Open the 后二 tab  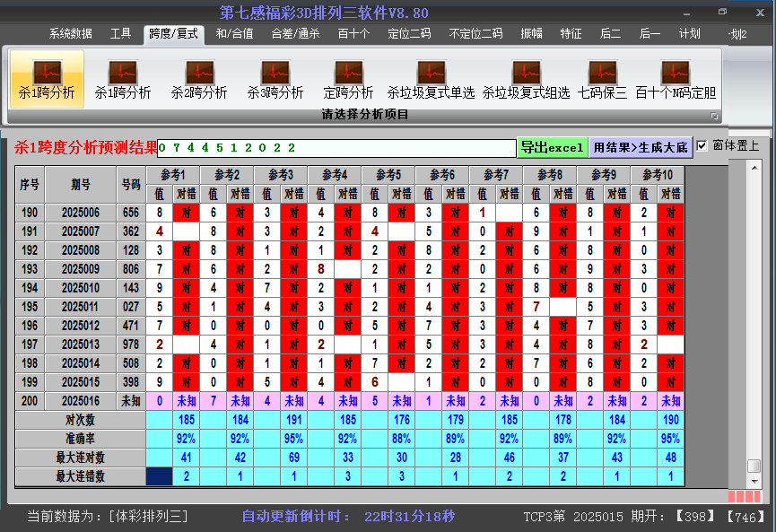point(610,34)
